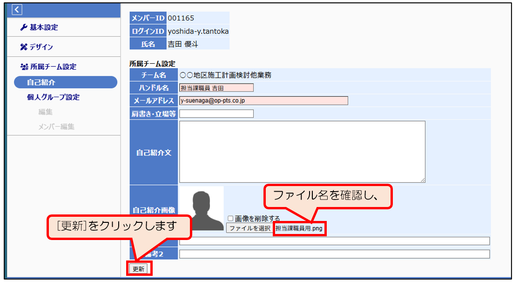Focus the 備考2 input field
519x287 pixels.
click(x=334, y=254)
